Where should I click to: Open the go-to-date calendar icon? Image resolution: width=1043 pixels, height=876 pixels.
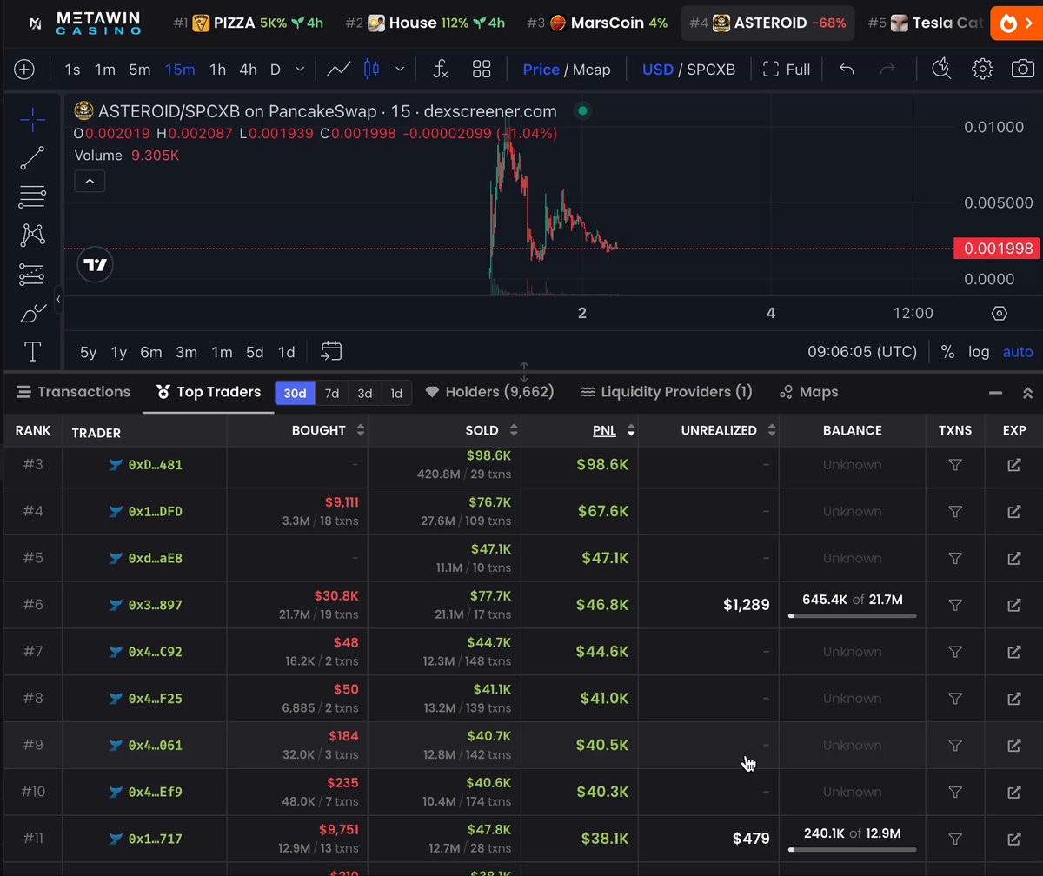pyautogui.click(x=331, y=351)
